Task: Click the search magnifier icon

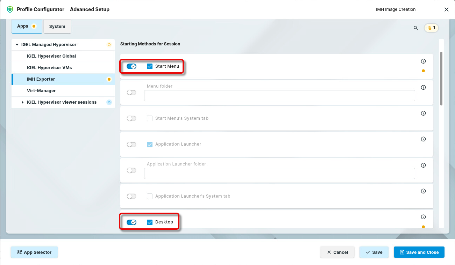Action: click(416, 28)
